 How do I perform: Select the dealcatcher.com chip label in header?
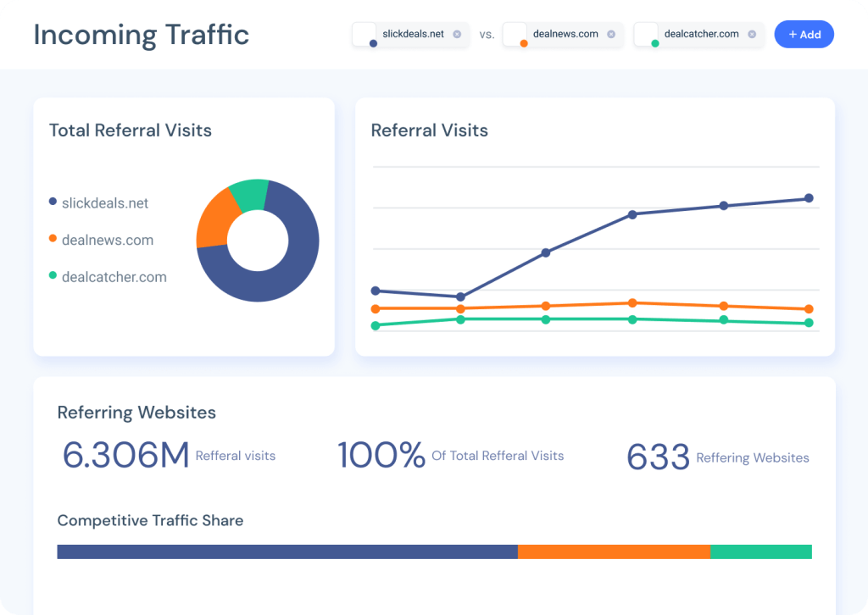click(x=701, y=34)
